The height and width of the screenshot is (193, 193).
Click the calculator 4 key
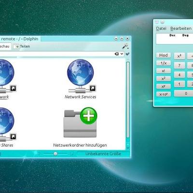point(179,75)
